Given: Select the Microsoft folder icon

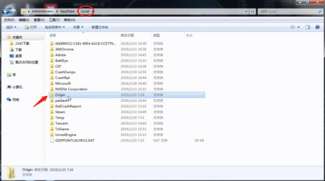Looking at the screenshot, I should coord(52,84).
